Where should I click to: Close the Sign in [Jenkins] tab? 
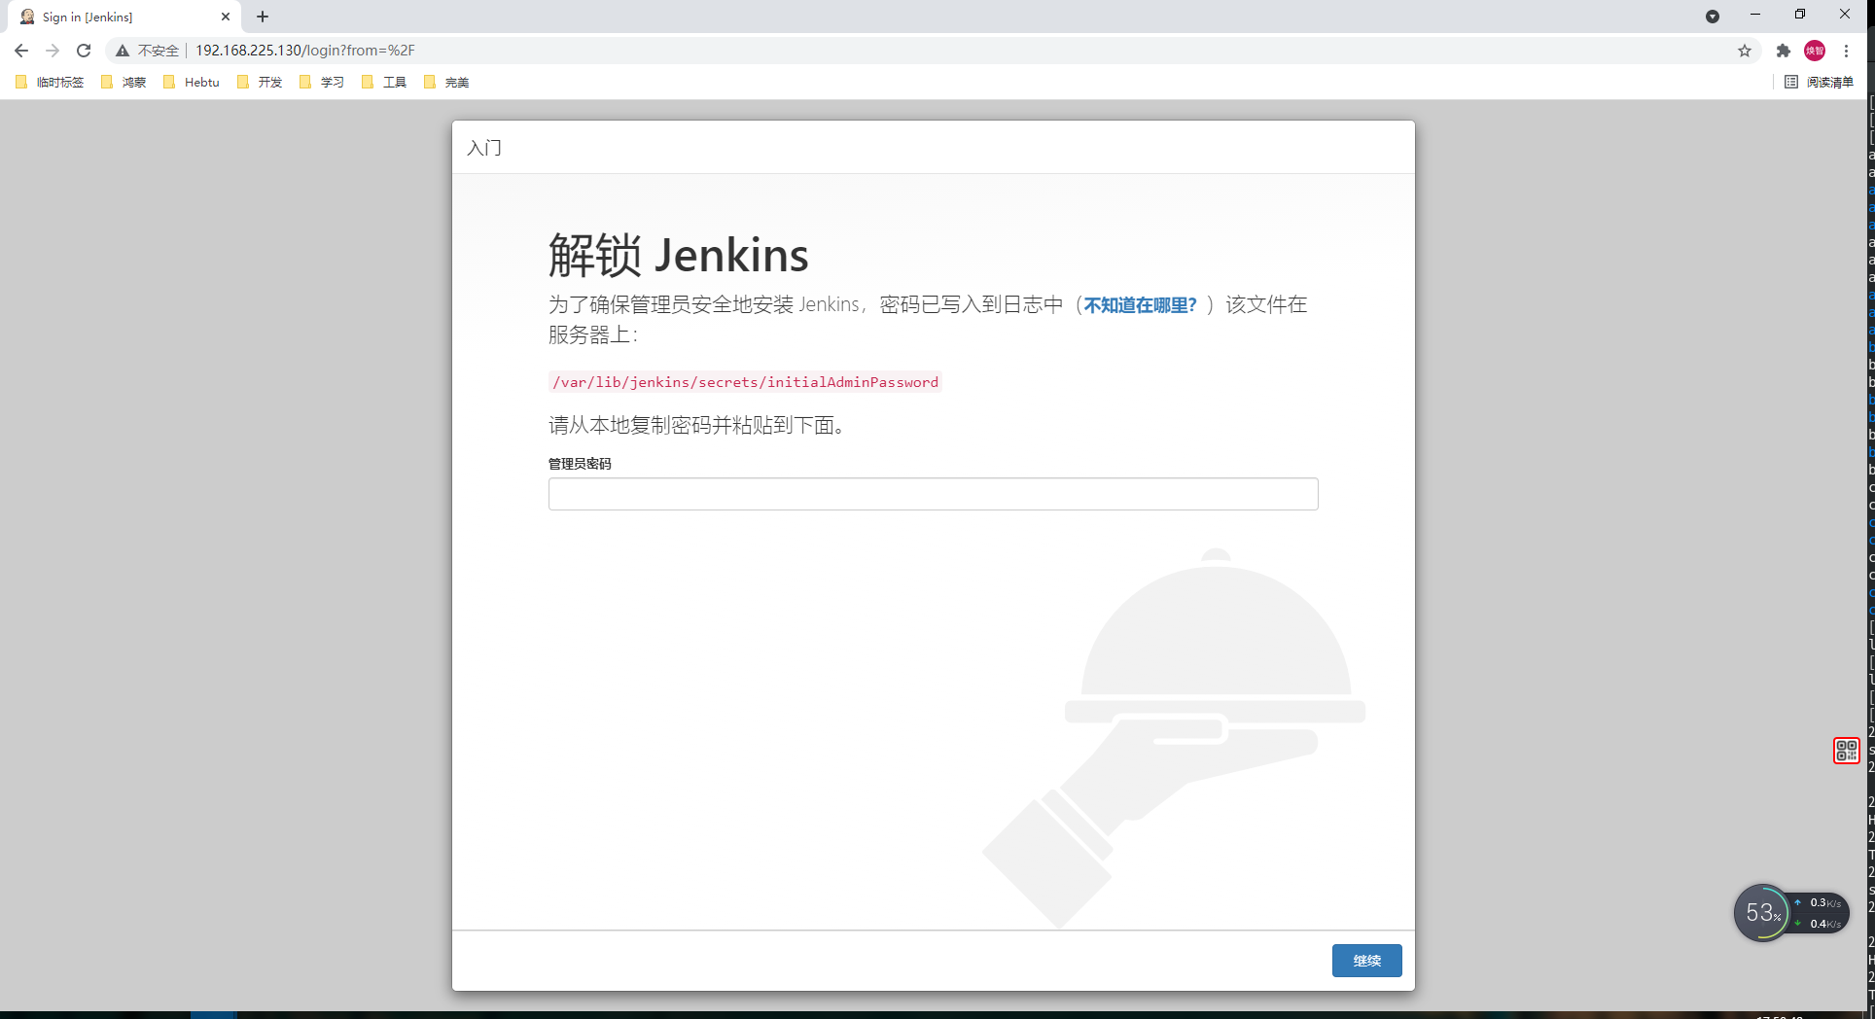point(226,17)
